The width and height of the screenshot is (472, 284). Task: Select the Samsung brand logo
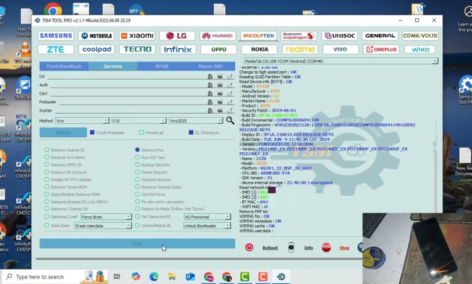(x=56, y=36)
